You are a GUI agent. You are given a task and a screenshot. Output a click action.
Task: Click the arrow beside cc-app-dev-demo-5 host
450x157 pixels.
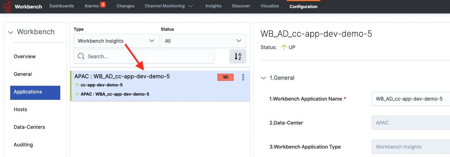[77, 85]
